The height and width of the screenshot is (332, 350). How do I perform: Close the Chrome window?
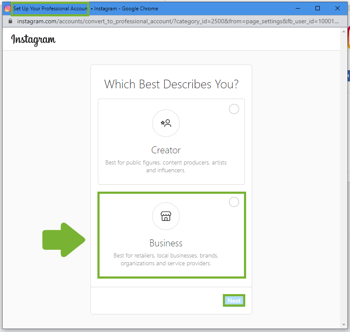[337, 9]
